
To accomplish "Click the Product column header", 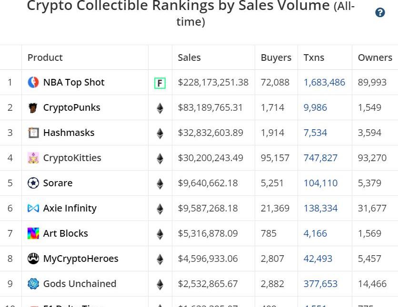I will pyautogui.click(x=45, y=58).
